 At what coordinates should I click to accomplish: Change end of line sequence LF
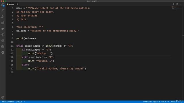168,102
